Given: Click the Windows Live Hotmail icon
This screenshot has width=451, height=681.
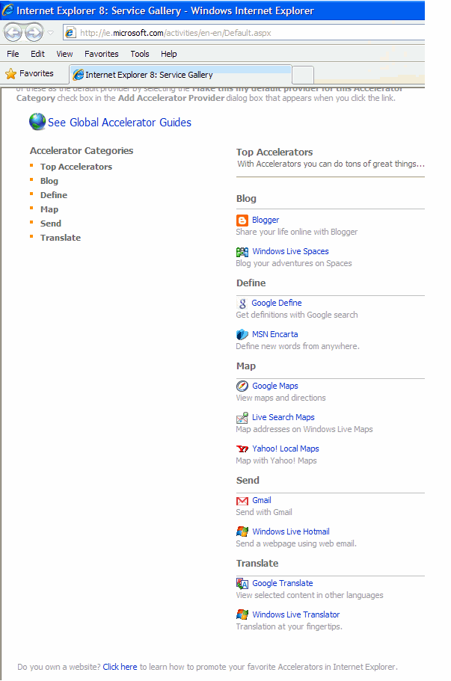Looking at the screenshot, I should [x=242, y=531].
